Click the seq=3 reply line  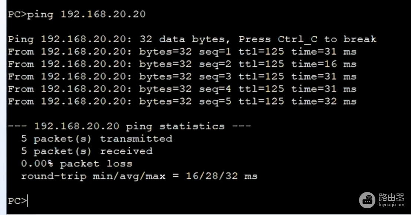coord(182,77)
